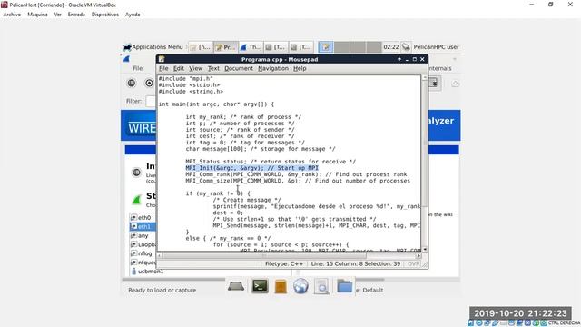Viewport: 581px width, 327px height.
Task: Click the network icon next to the clock
Action: coord(406,47)
